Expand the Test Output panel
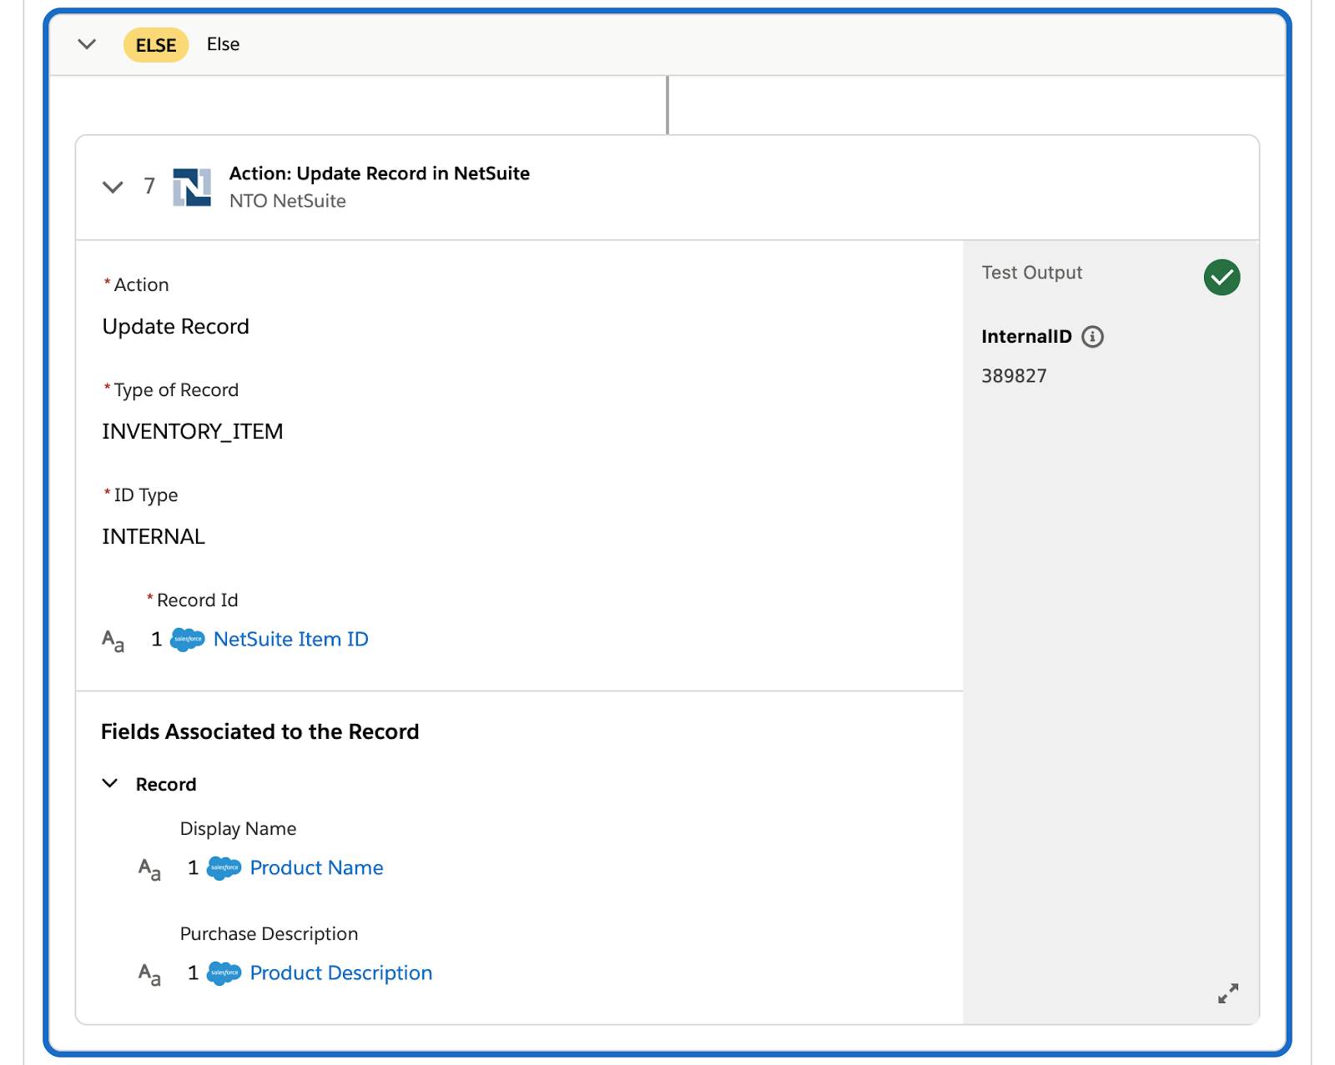 point(1228,993)
